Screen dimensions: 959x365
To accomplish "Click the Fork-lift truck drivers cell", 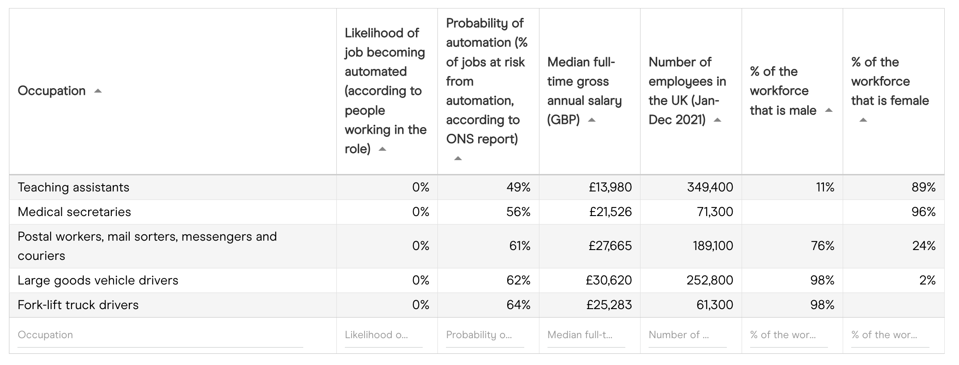I will (x=78, y=305).
